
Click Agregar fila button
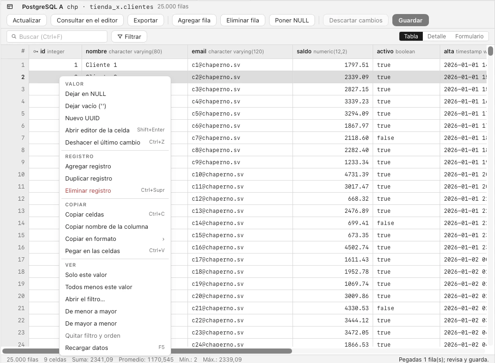tap(194, 20)
